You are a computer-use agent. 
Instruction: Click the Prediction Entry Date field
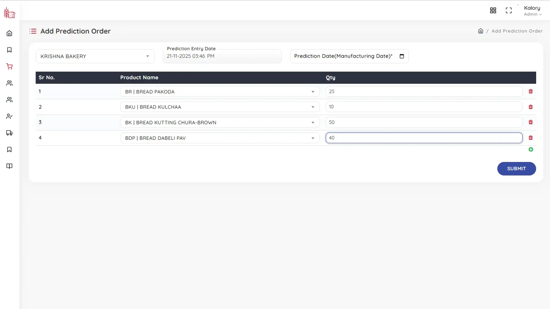point(222,56)
